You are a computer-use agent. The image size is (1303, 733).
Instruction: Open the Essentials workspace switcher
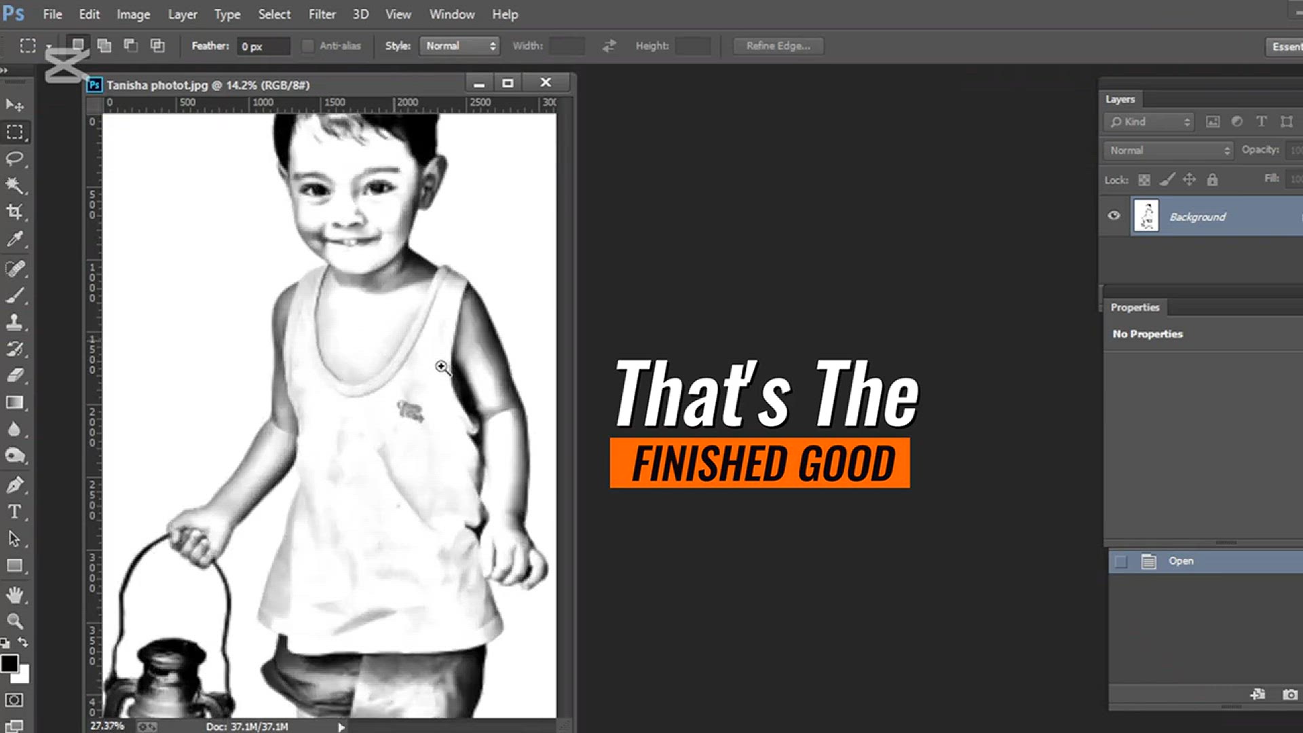click(1285, 46)
